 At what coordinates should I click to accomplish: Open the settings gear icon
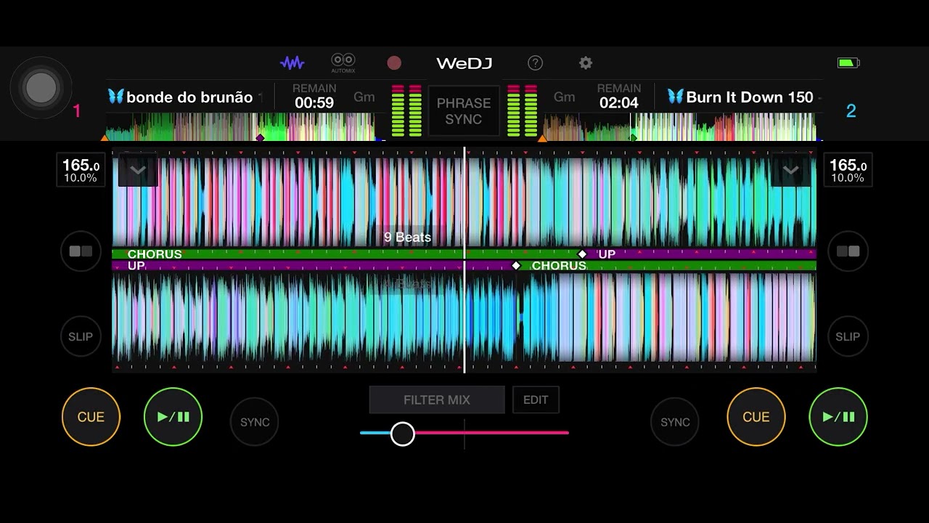pyautogui.click(x=586, y=63)
